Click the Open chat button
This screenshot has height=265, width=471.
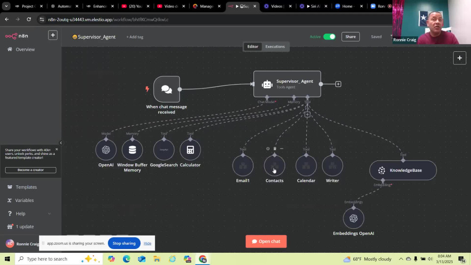coord(266,241)
